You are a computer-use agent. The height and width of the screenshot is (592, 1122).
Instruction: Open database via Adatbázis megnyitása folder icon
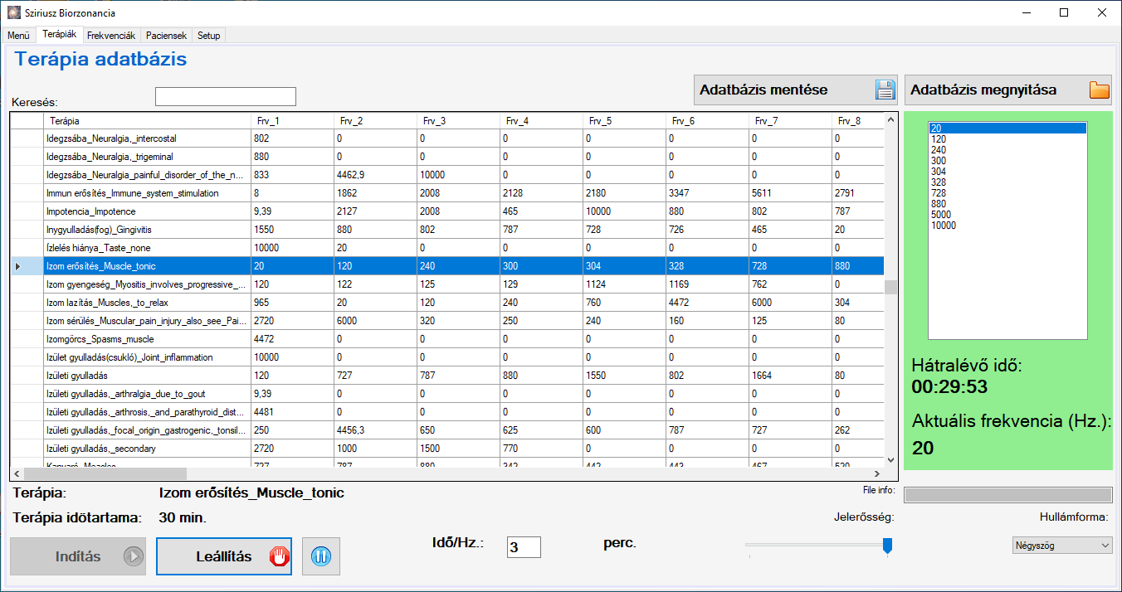[1099, 90]
